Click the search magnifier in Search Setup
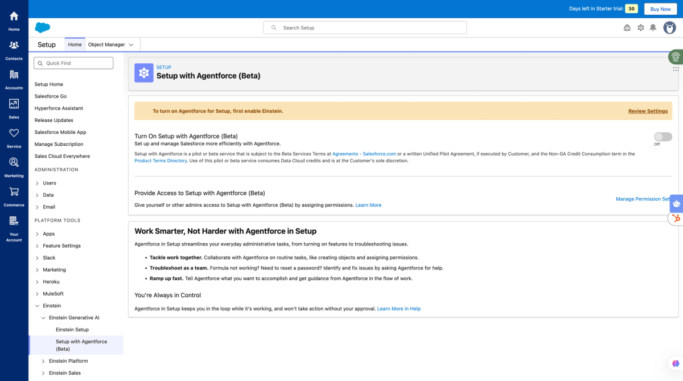The height and width of the screenshot is (381, 683). [x=274, y=27]
